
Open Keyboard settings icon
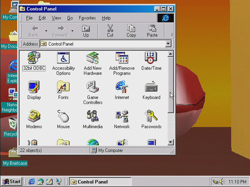pyautogui.click(x=151, y=87)
